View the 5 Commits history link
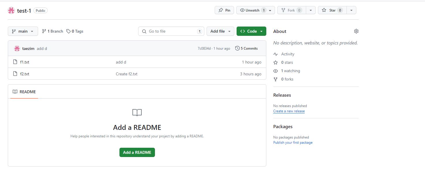 (246, 48)
